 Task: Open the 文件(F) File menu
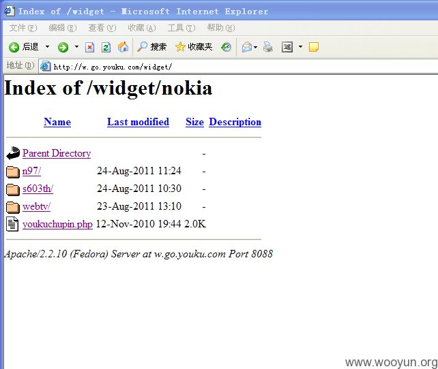tap(23, 28)
